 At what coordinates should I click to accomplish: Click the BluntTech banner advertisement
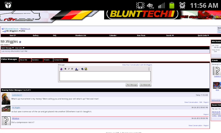(141, 15)
